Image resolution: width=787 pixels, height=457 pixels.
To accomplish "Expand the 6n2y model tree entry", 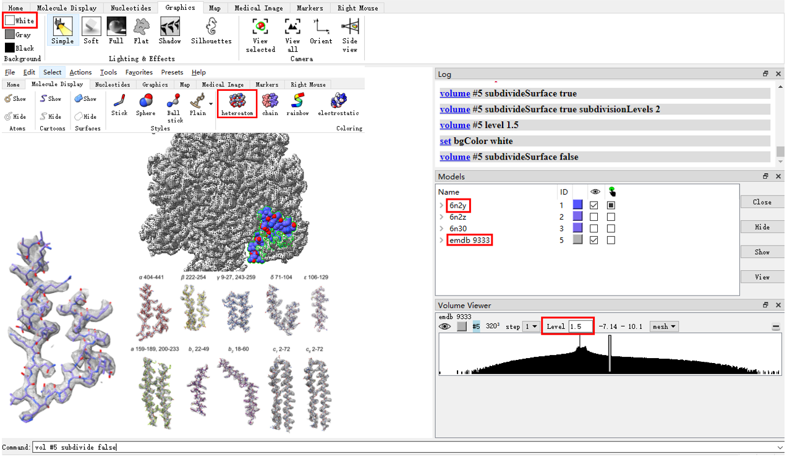I will point(441,205).
